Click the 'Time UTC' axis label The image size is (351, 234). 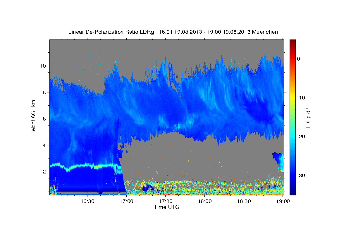pyautogui.click(x=166, y=207)
